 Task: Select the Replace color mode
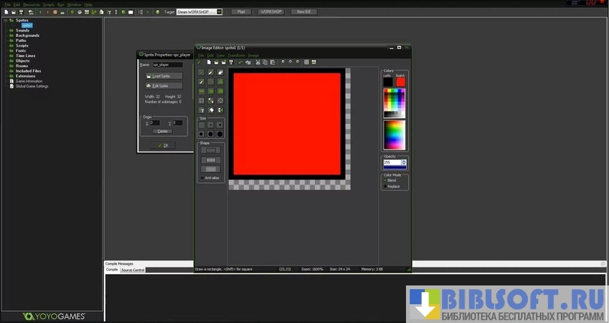(386, 186)
